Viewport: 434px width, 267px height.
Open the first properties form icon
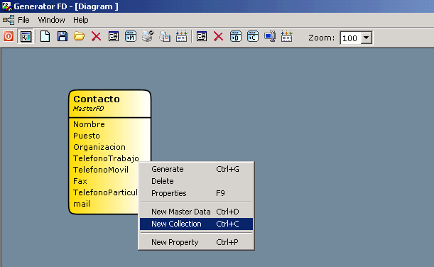pyautogui.click(x=114, y=36)
